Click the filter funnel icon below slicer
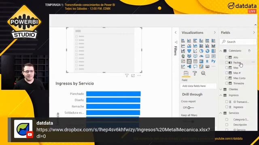This screenshot has height=145, width=259. (127, 75)
